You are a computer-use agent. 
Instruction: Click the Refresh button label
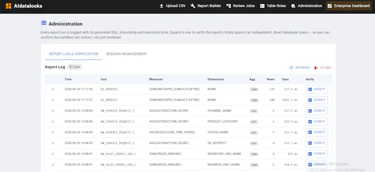(302, 68)
